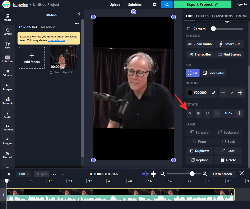This screenshot has width=250, height=209.
Task: Open the Videos sidebar panel
Action: (x=8, y=73)
